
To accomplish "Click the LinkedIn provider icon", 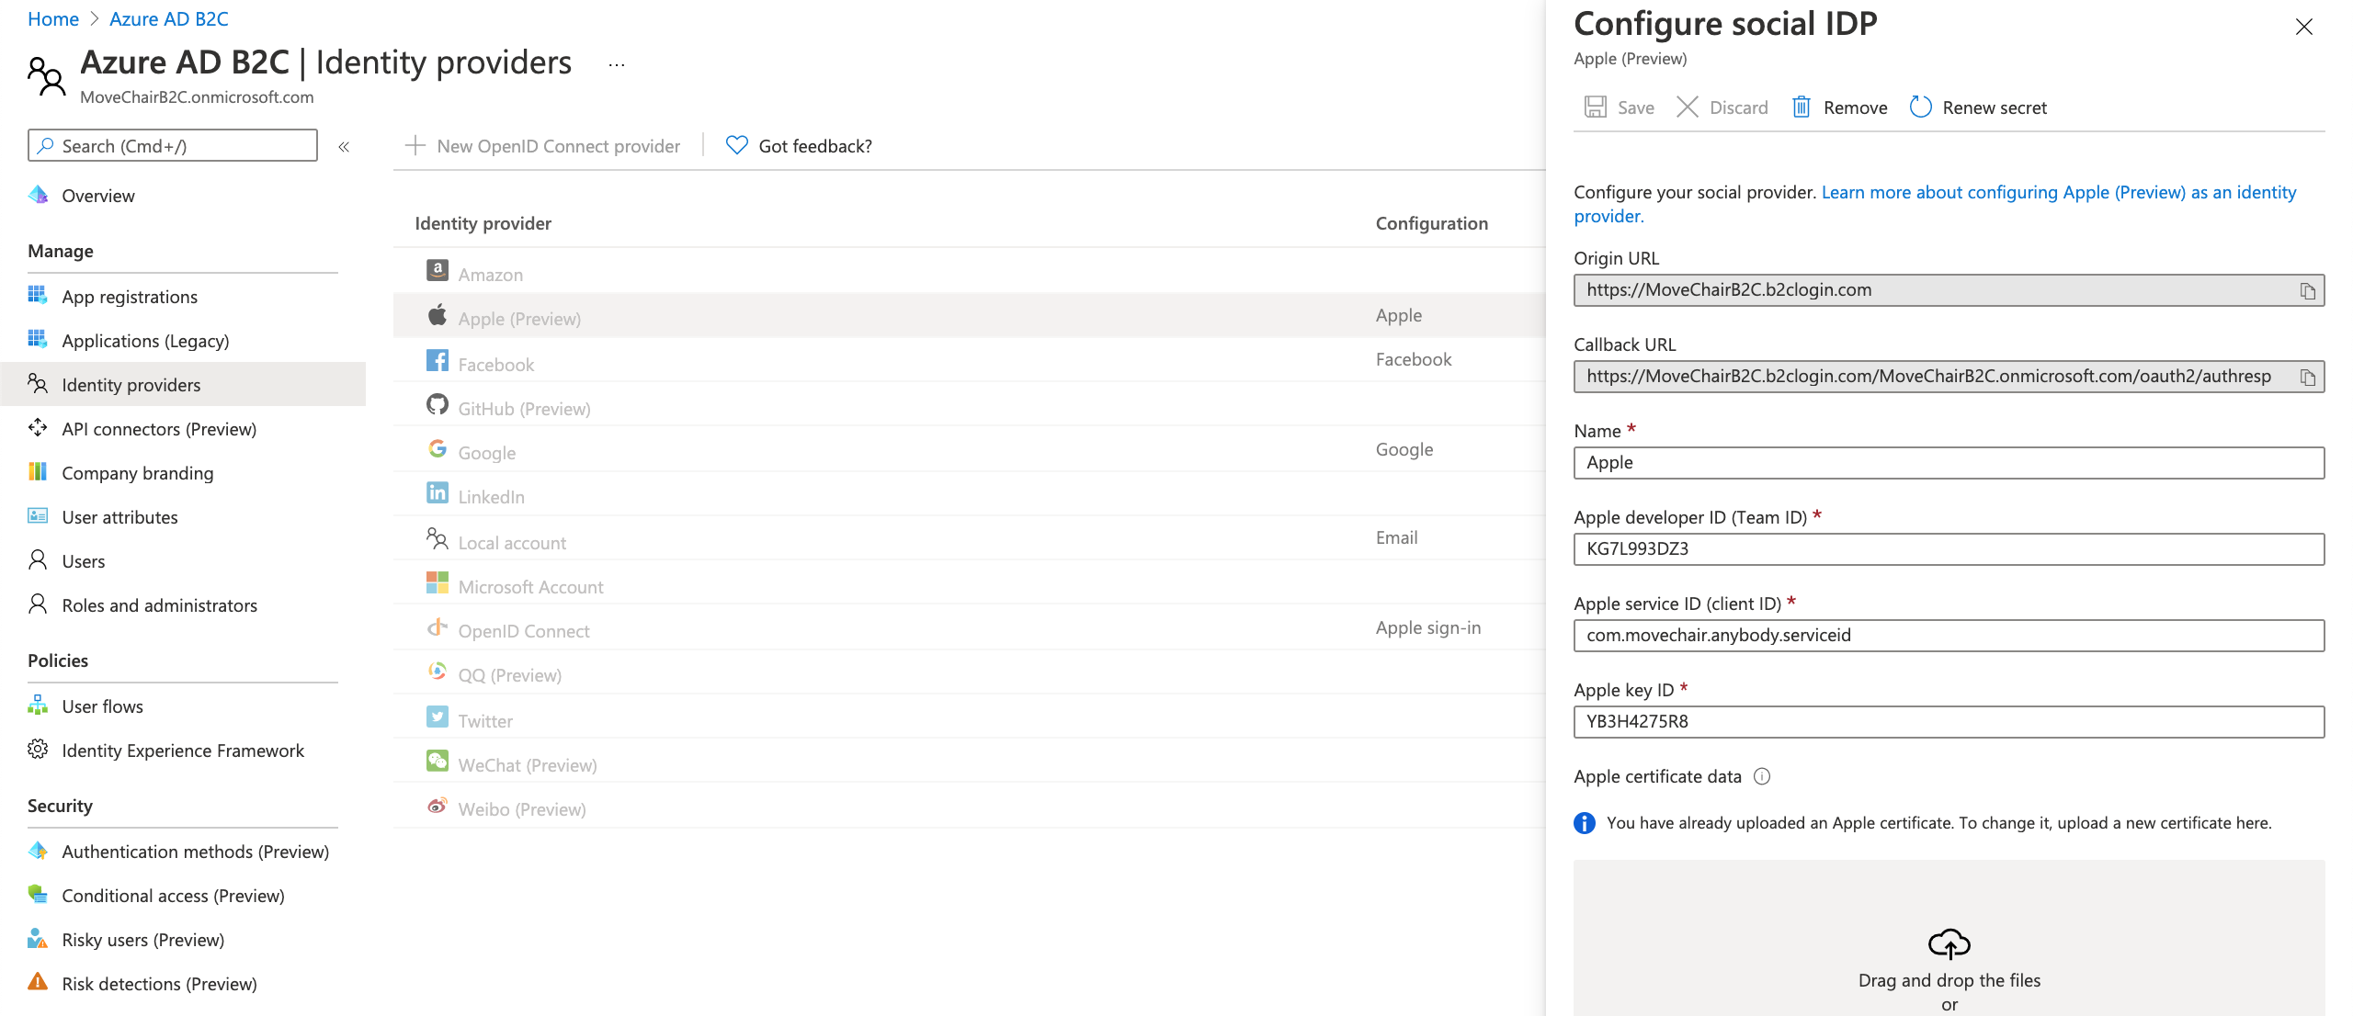I will coord(438,492).
